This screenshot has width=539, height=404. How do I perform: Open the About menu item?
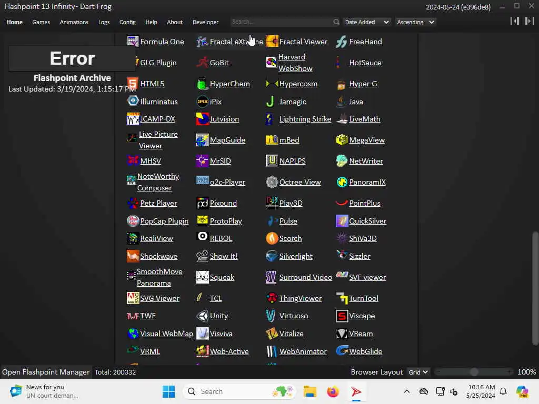pos(175,22)
